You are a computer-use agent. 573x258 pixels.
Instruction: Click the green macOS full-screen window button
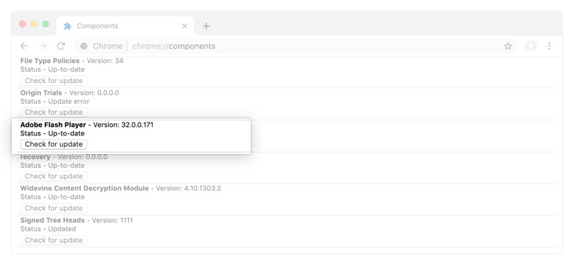coord(45,24)
